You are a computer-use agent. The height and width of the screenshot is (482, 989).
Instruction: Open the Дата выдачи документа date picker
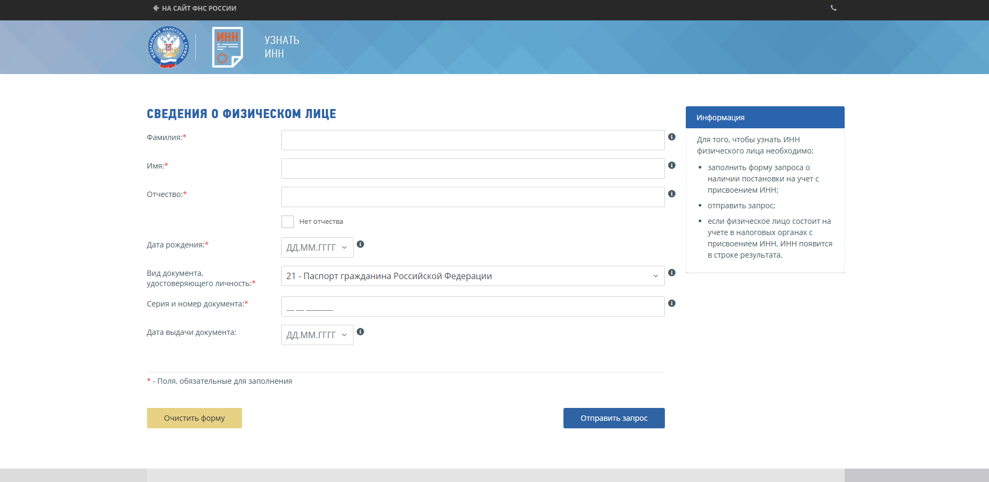pyautogui.click(x=317, y=335)
